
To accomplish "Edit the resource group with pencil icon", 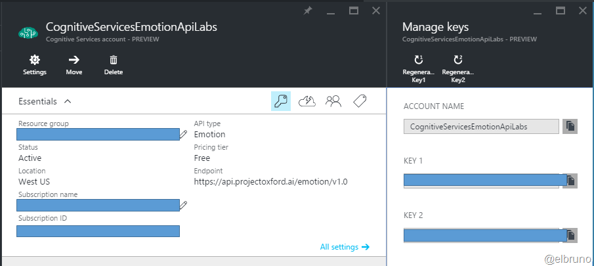I will coord(184,133).
